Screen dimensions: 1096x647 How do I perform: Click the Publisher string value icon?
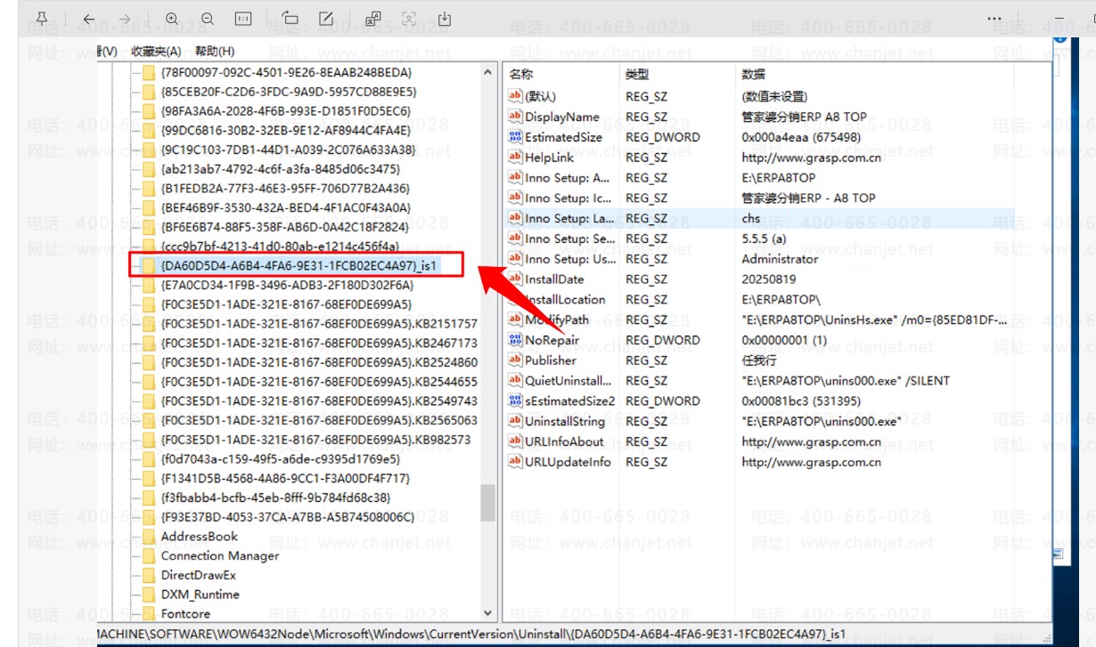click(x=514, y=360)
